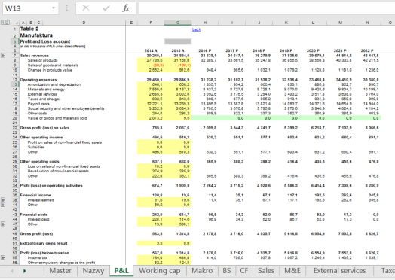Go to the Working cap sheet
Screen dimensions: 395x280
point(160,271)
